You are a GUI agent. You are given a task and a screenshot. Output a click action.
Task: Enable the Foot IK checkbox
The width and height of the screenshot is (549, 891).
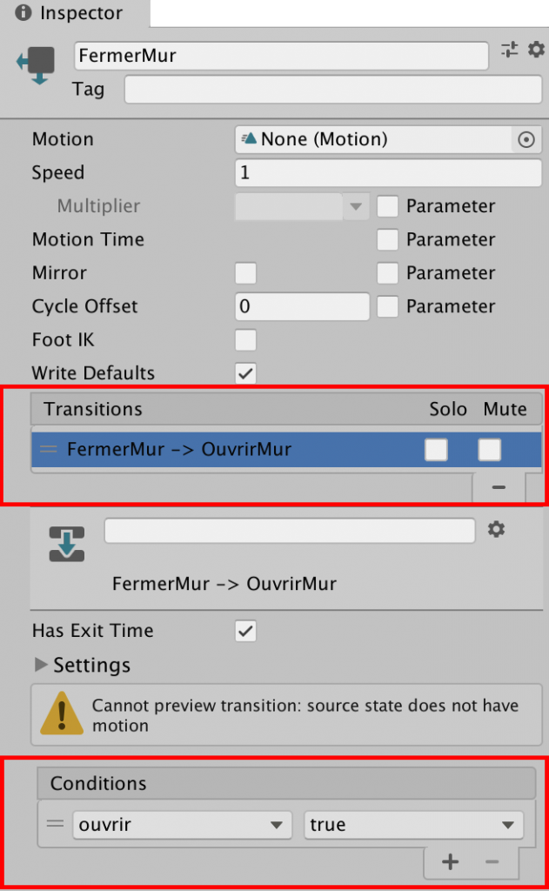(246, 340)
